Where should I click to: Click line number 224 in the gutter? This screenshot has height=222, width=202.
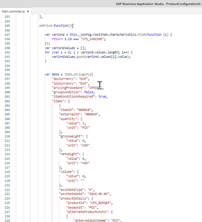point(7,199)
